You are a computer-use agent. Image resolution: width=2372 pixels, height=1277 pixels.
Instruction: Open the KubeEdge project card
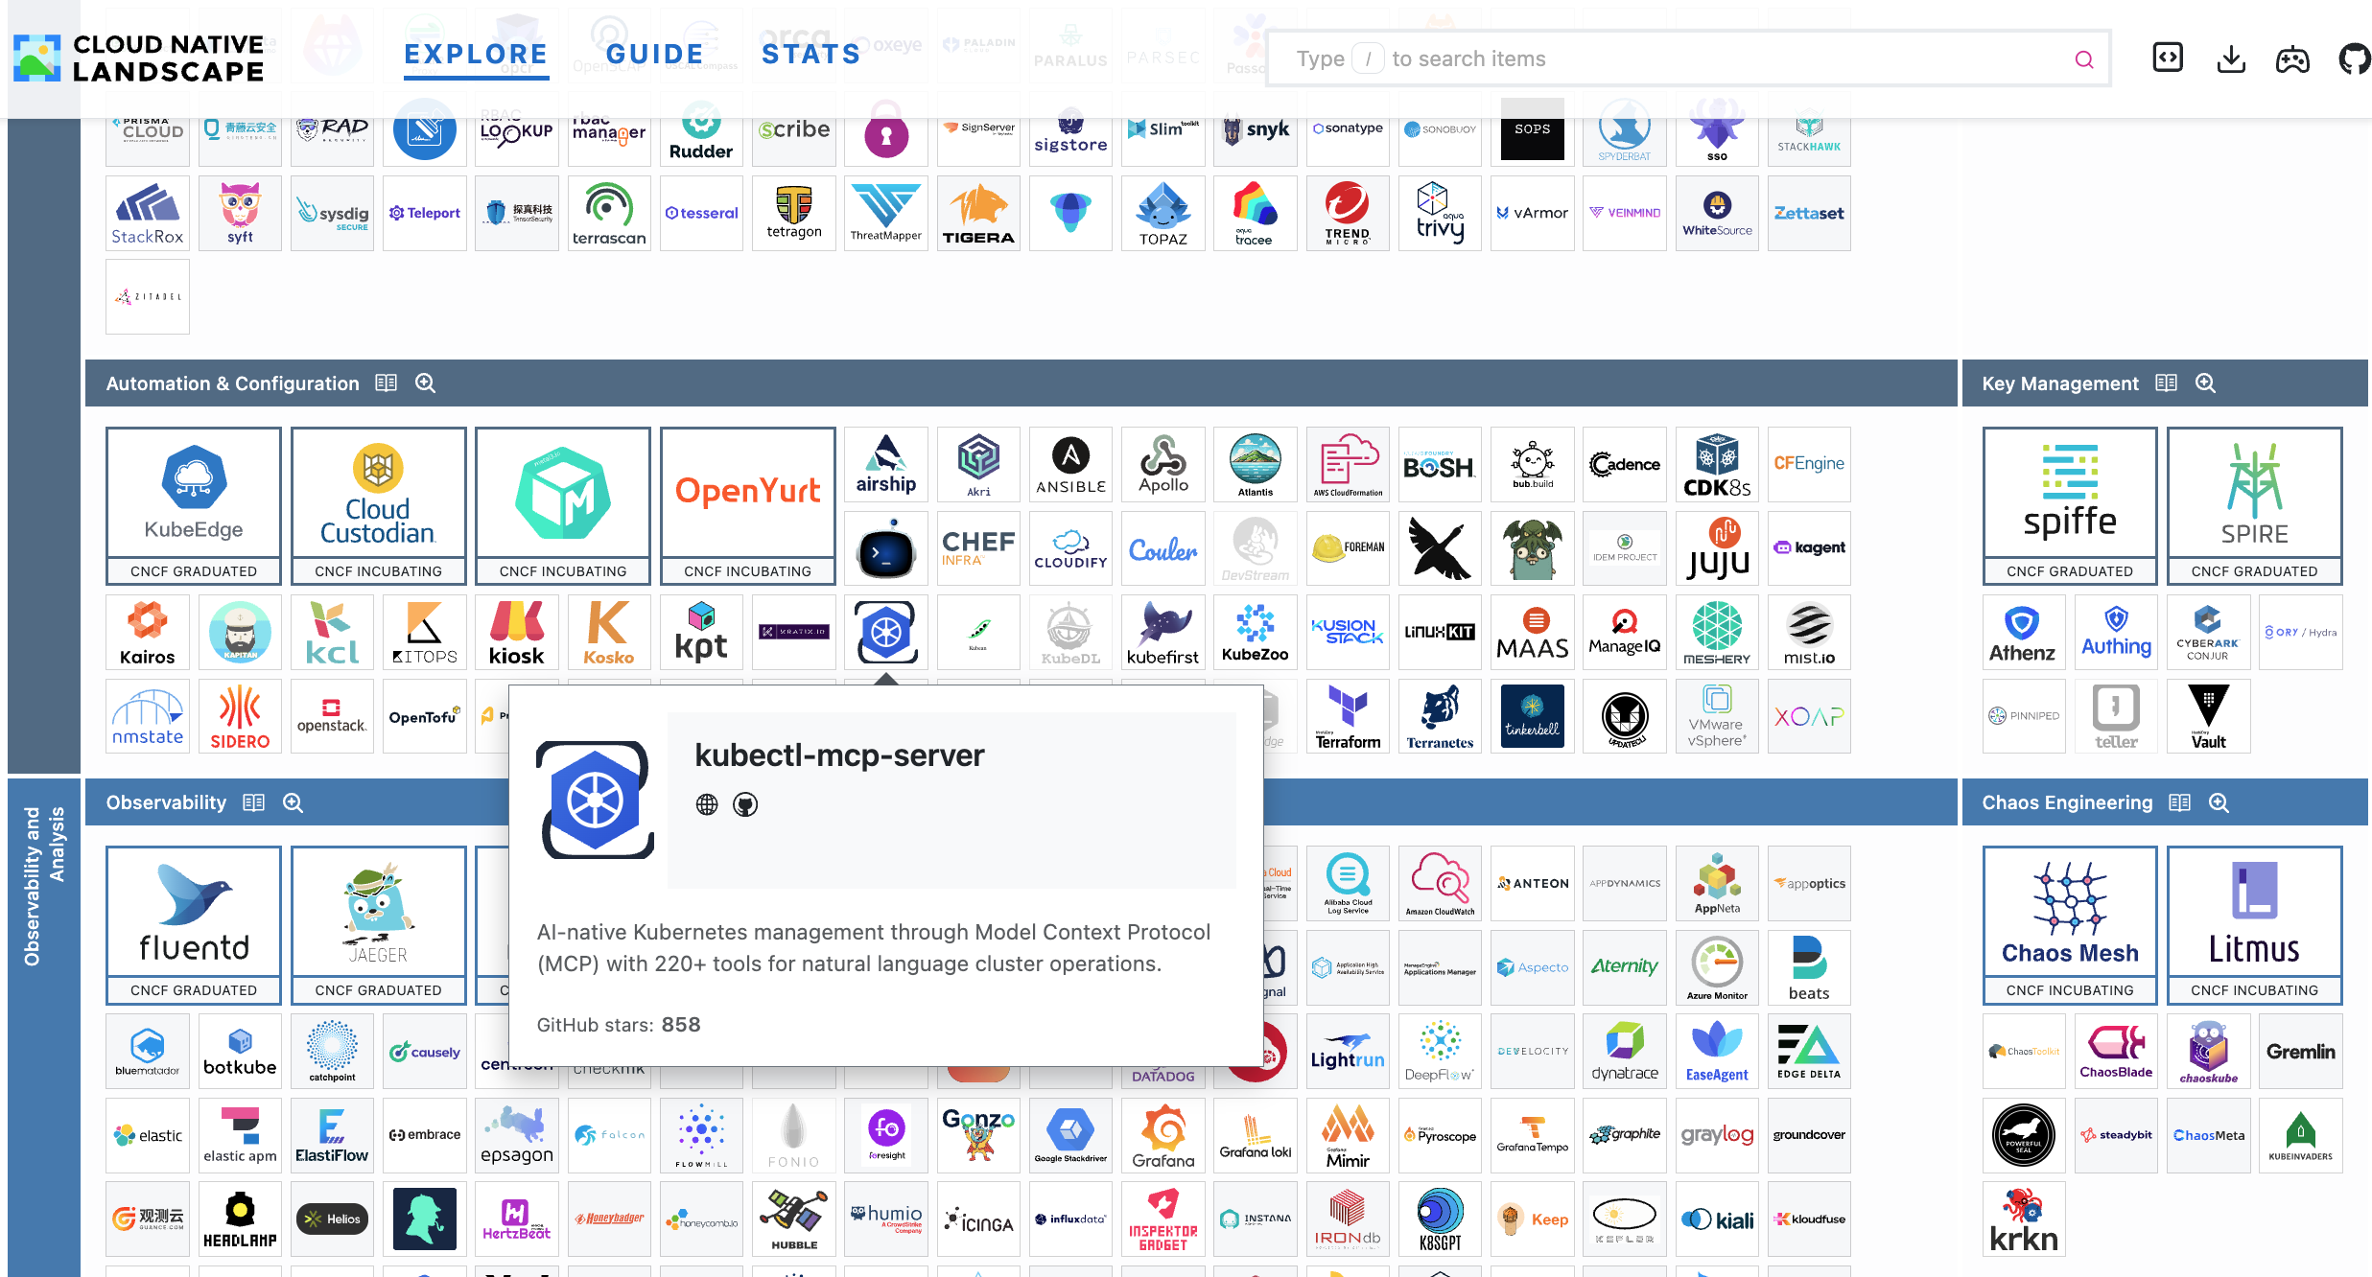(194, 506)
